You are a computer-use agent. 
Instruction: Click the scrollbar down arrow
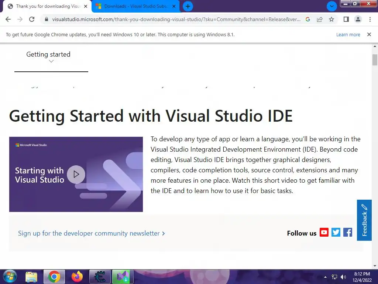pyautogui.click(x=375, y=266)
